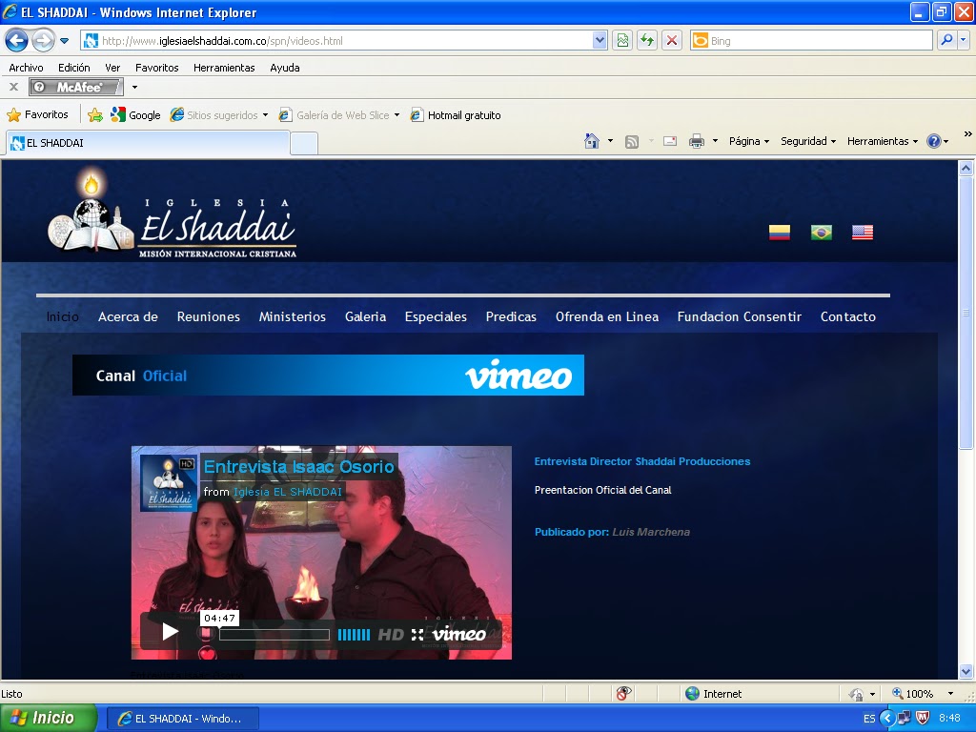This screenshot has width=976, height=732.
Task: Click the Print icon
Action: pyautogui.click(x=697, y=141)
